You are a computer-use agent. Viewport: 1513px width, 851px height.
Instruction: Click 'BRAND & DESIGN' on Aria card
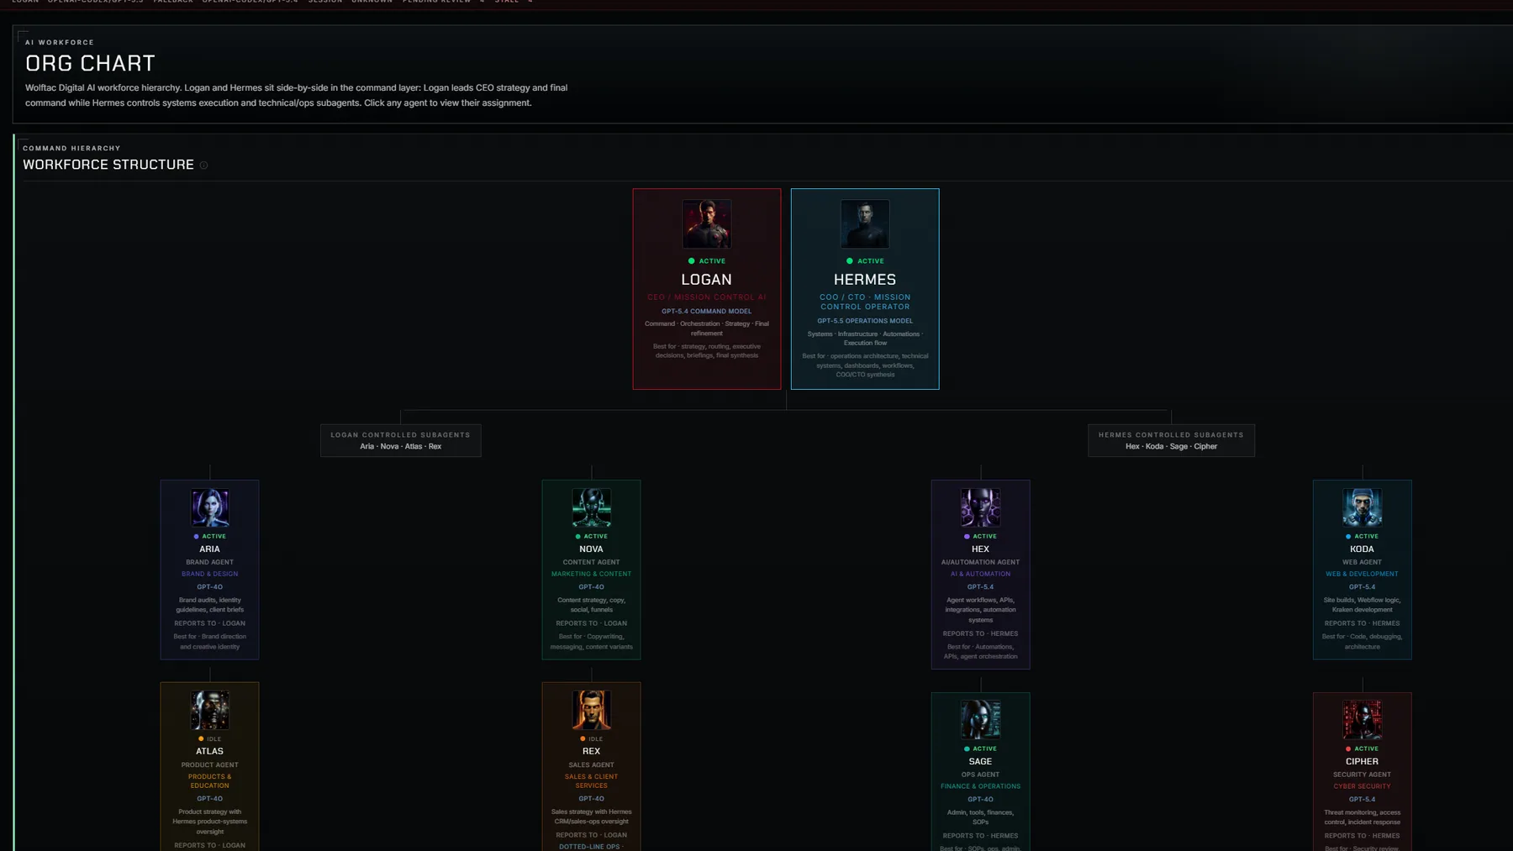[x=210, y=575]
